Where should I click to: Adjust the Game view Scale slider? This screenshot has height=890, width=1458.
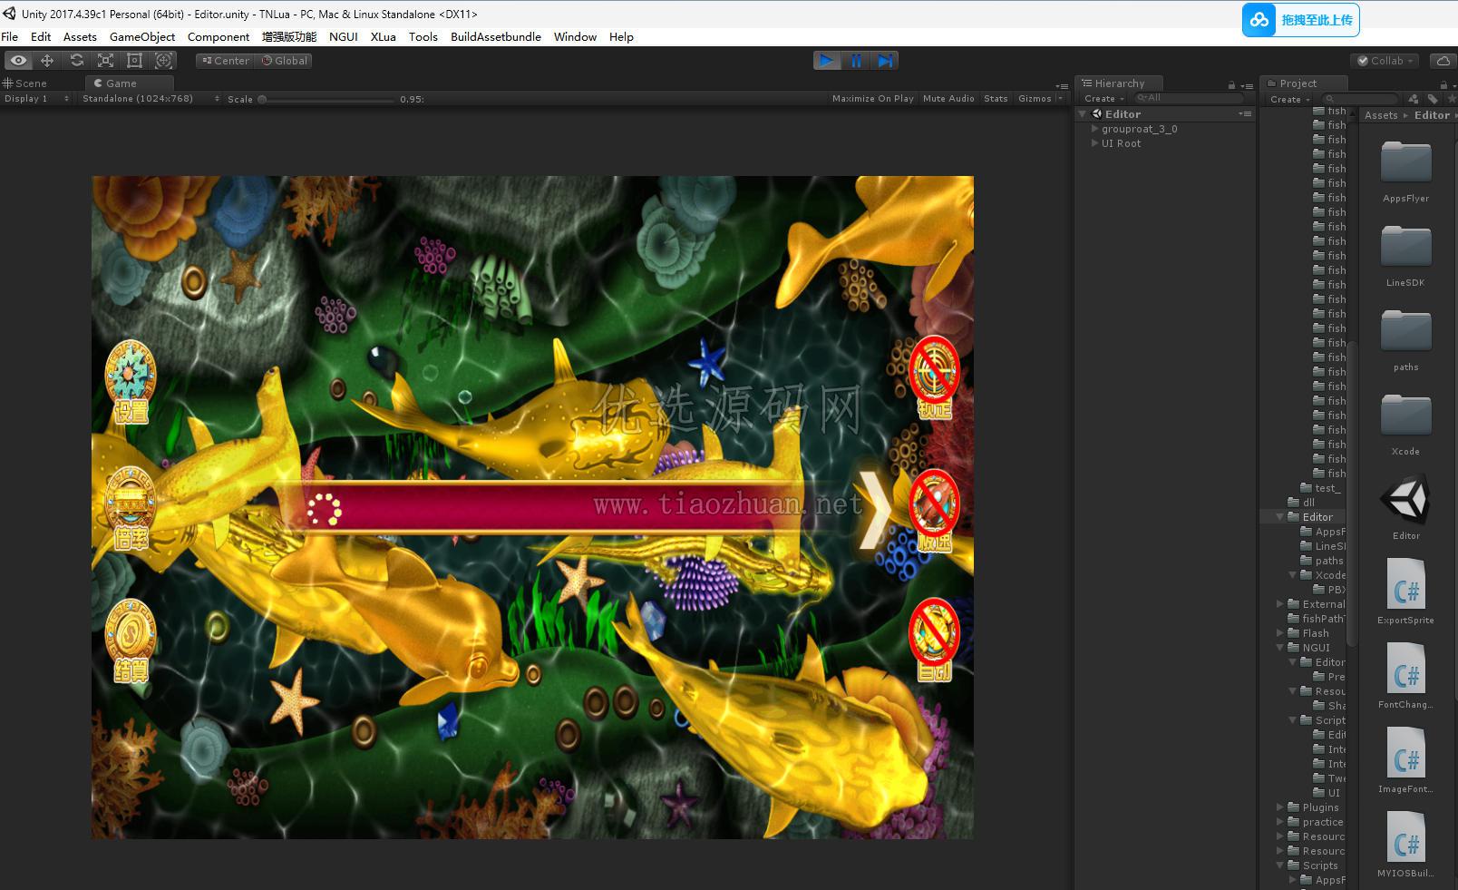point(326,99)
